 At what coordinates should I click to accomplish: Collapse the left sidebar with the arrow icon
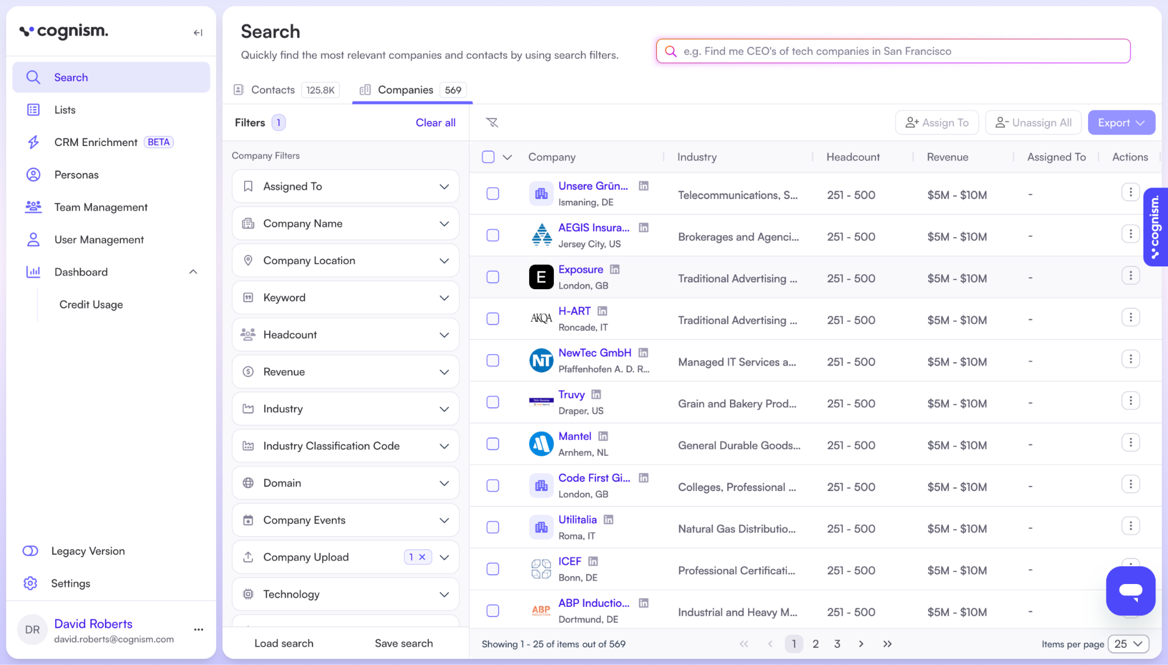coord(198,33)
